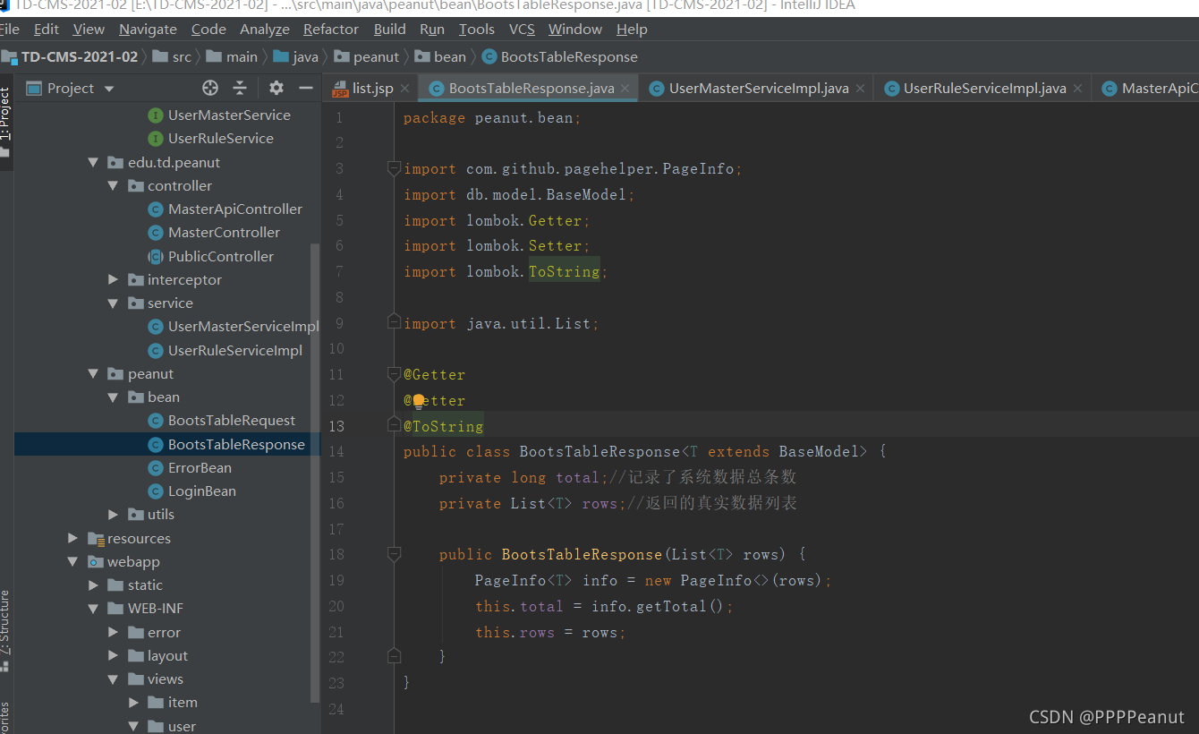Collapse the peanut package

(92, 373)
